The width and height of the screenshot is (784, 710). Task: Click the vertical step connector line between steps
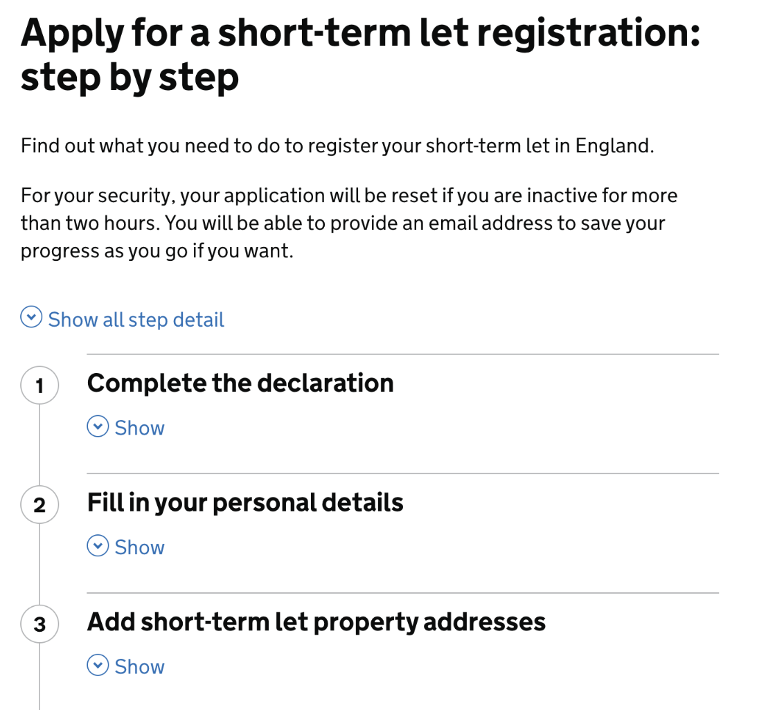point(39,457)
